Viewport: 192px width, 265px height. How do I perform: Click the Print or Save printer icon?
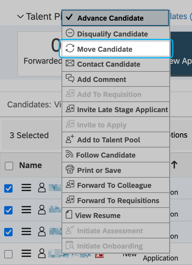[x=70, y=170]
